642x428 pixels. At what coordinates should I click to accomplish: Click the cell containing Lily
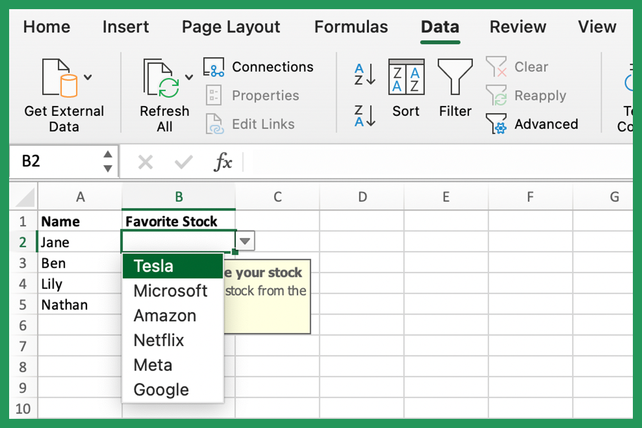80,284
